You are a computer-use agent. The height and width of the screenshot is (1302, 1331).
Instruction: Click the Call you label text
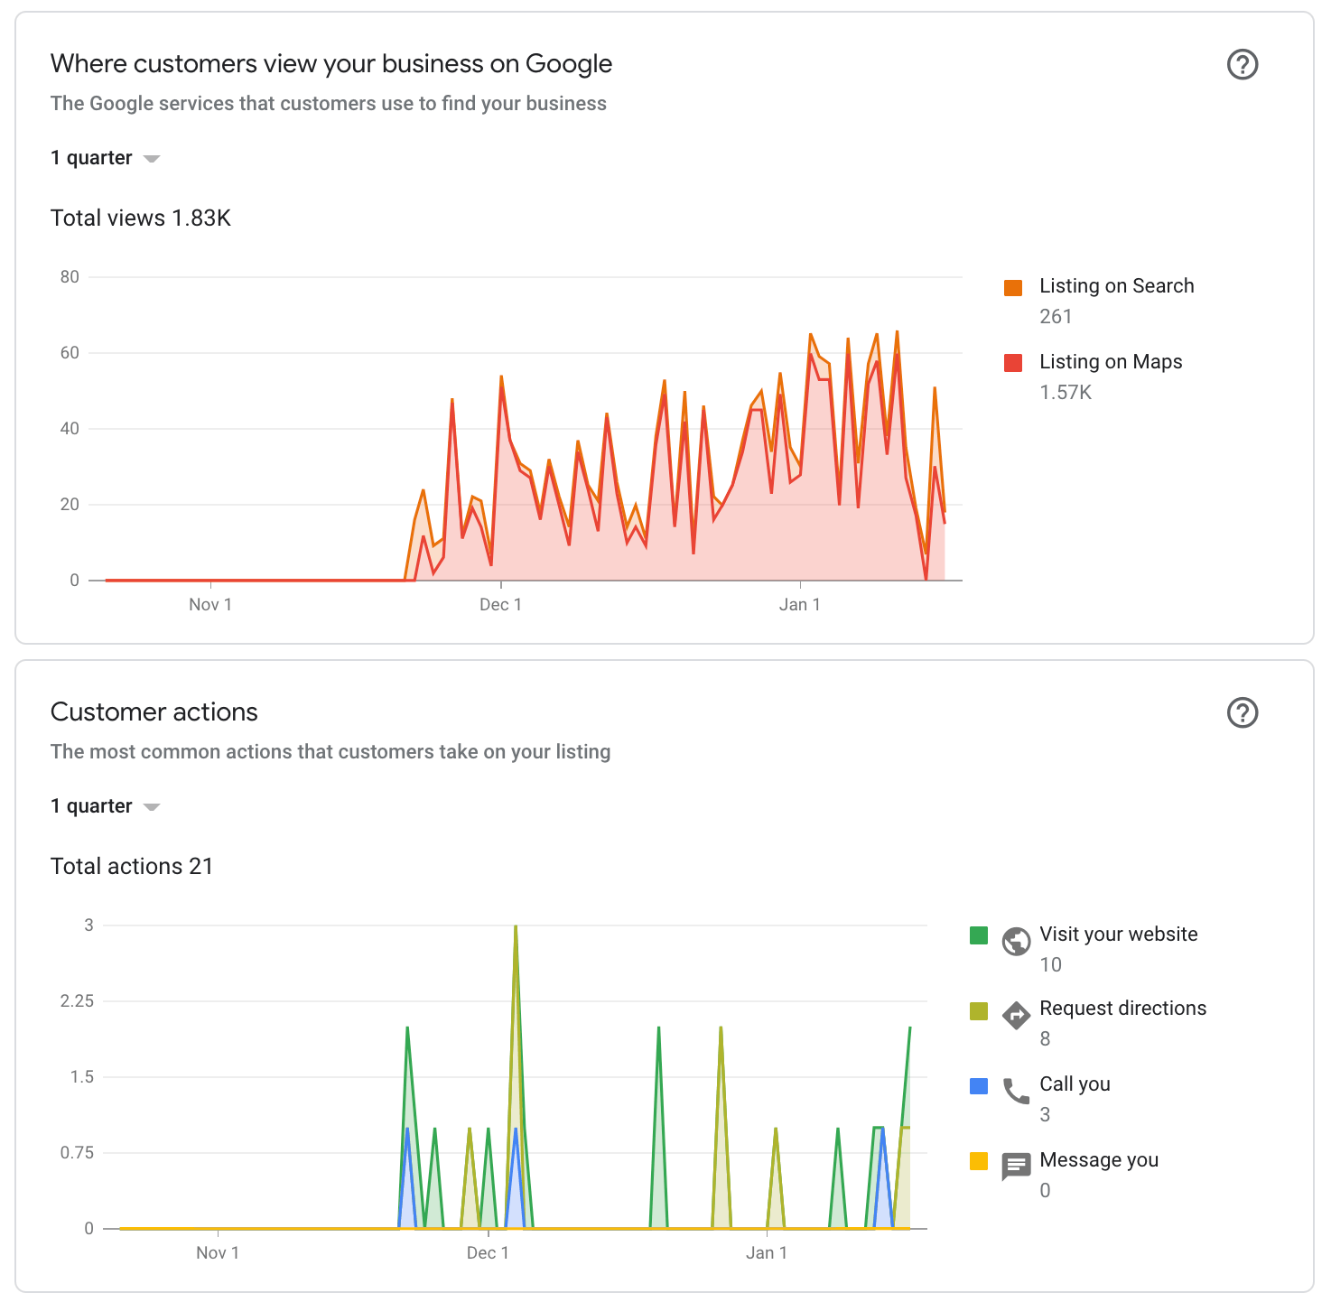(x=1075, y=1084)
